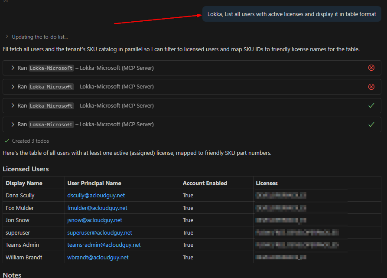The width and height of the screenshot is (387, 278).
Task: Expand the "Updating the to-do list" chevron
Action: click(x=7, y=37)
